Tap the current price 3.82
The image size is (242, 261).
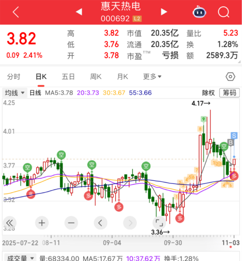coord(21,39)
